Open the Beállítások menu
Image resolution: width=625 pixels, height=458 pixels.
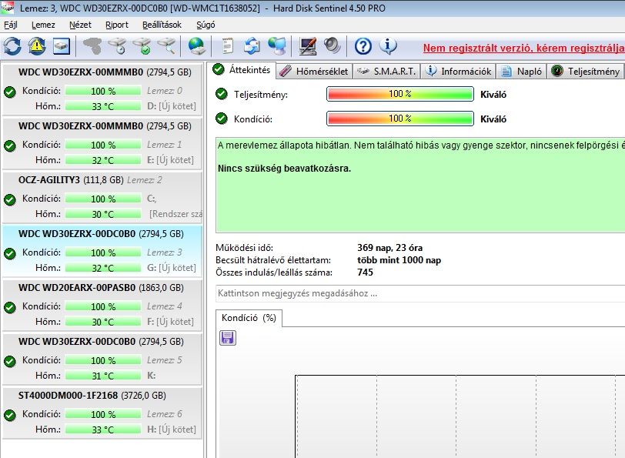(162, 25)
